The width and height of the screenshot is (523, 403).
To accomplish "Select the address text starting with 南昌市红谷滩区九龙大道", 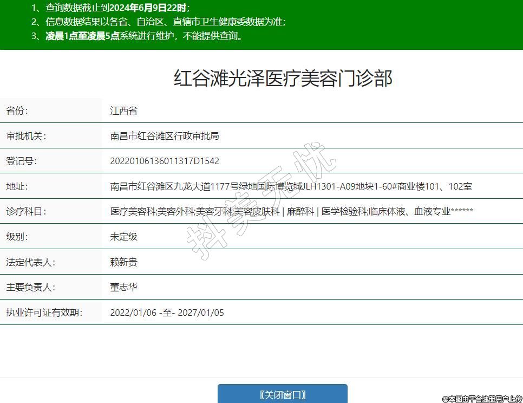I will (291, 186).
